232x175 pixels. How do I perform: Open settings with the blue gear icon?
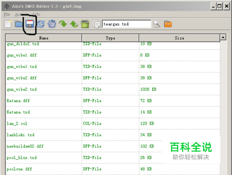(52, 24)
